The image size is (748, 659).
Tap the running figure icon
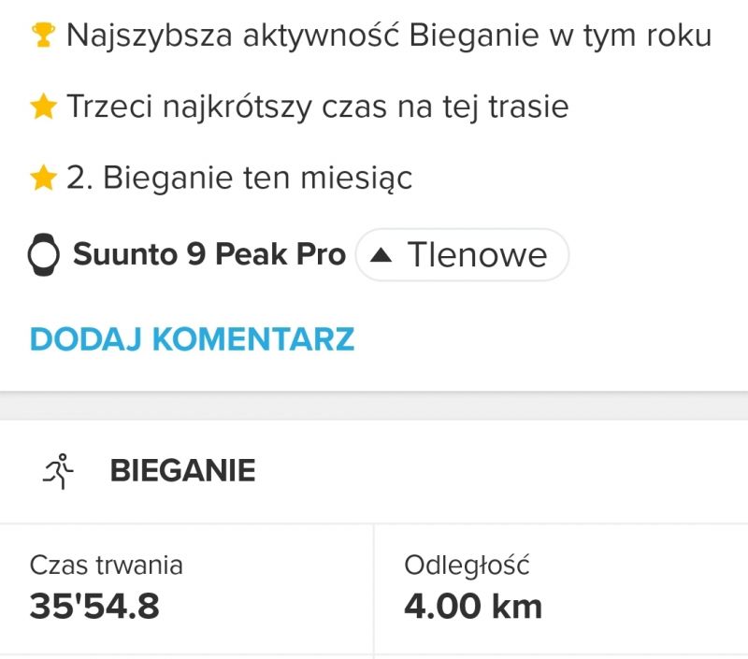(59, 470)
